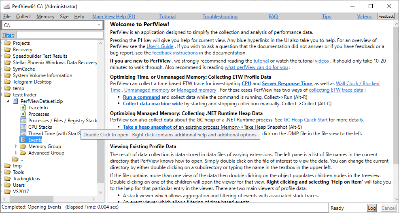Click the System Volume Information folder icon
The width and height of the screenshot is (399, 213).
coord(8,75)
